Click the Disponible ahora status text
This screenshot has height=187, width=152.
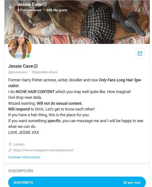(45, 72)
